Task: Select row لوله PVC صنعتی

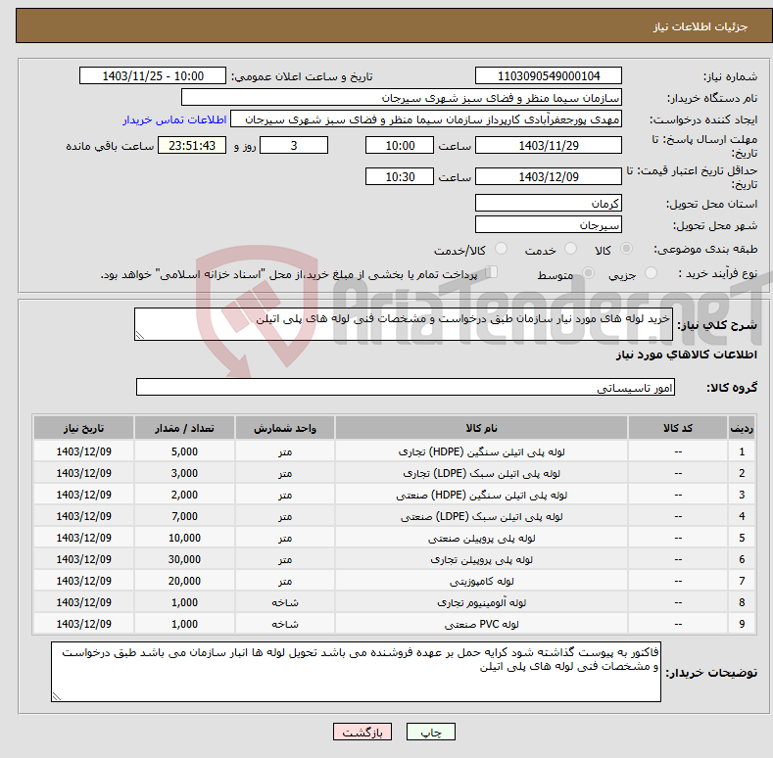Action: pos(395,624)
